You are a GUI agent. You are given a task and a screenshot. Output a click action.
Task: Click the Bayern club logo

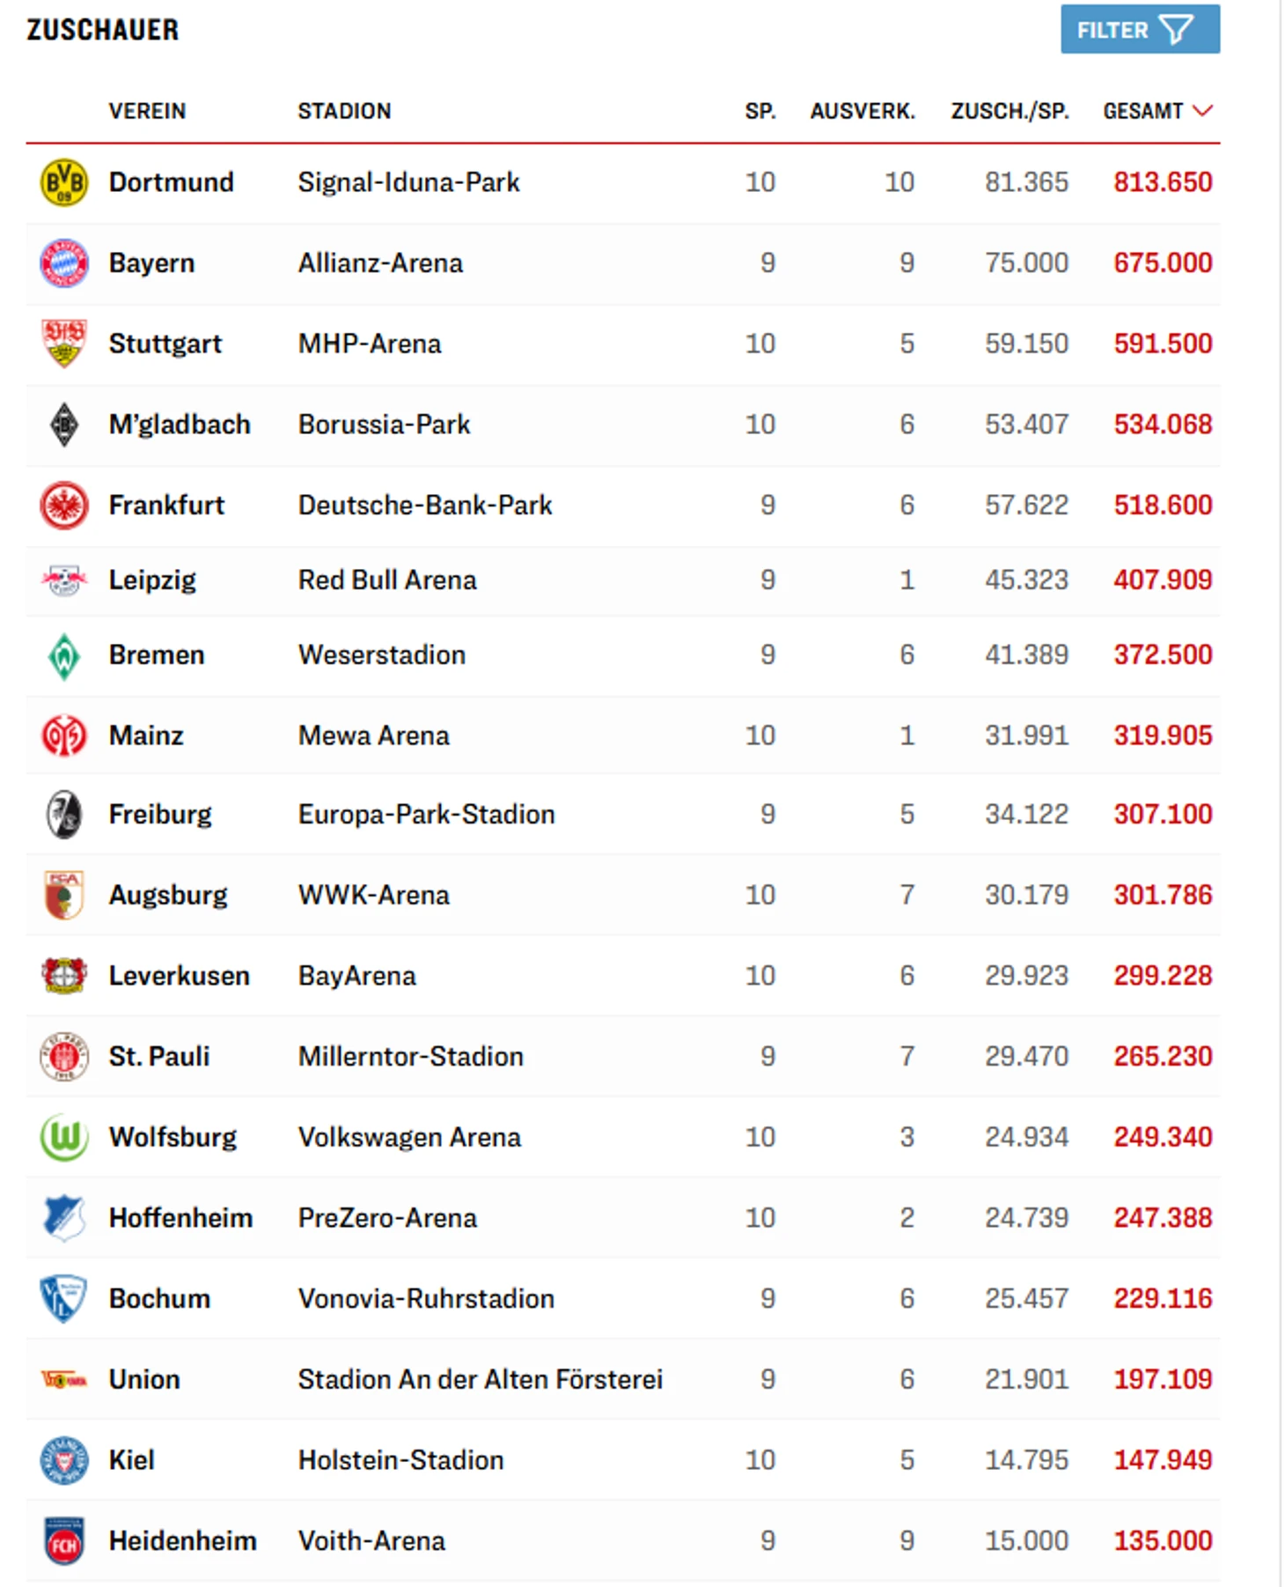coord(64,263)
